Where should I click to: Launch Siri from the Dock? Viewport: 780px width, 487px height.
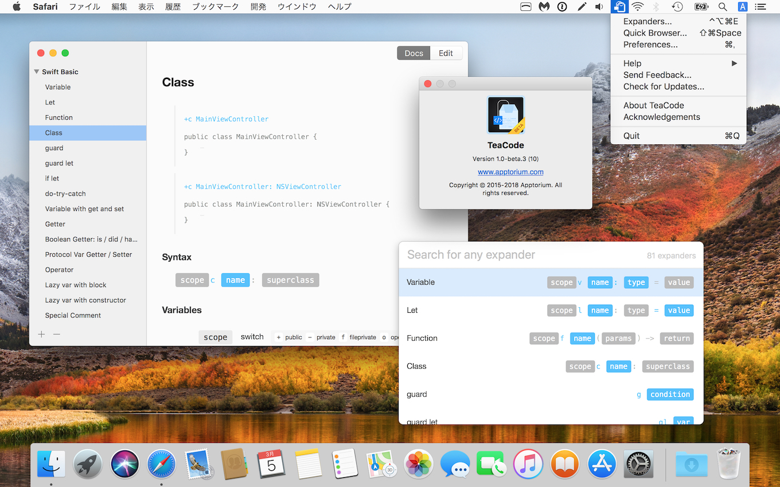click(124, 464)
